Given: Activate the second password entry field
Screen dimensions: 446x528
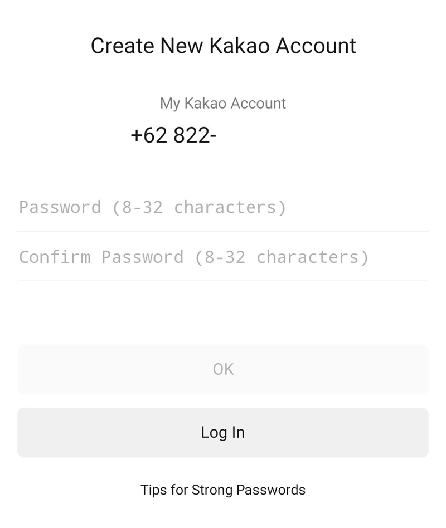Looking at the screenshot, I should 223,257.
